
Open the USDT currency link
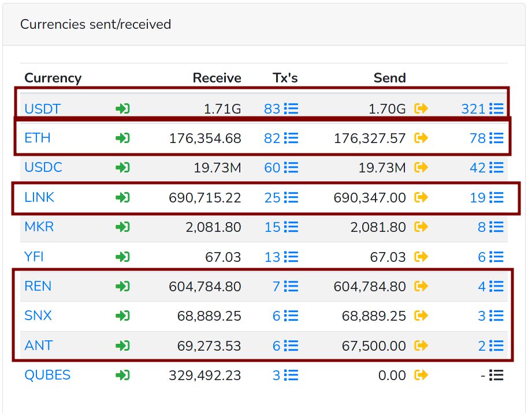pos(42,109)
